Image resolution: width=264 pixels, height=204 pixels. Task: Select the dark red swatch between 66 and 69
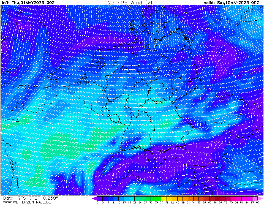218,198
